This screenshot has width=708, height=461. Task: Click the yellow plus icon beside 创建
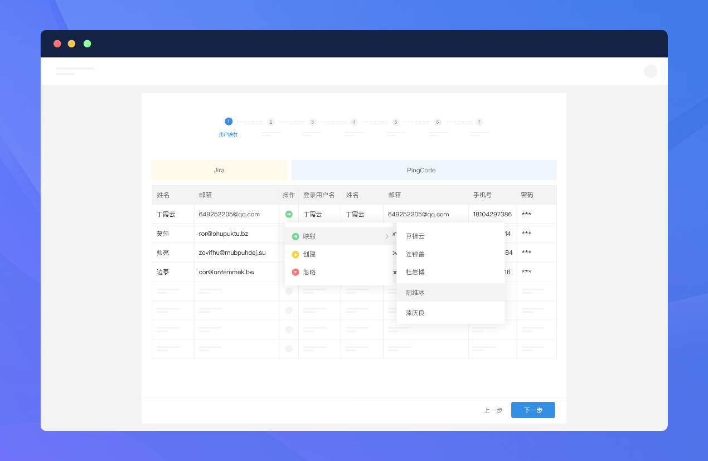295,254
